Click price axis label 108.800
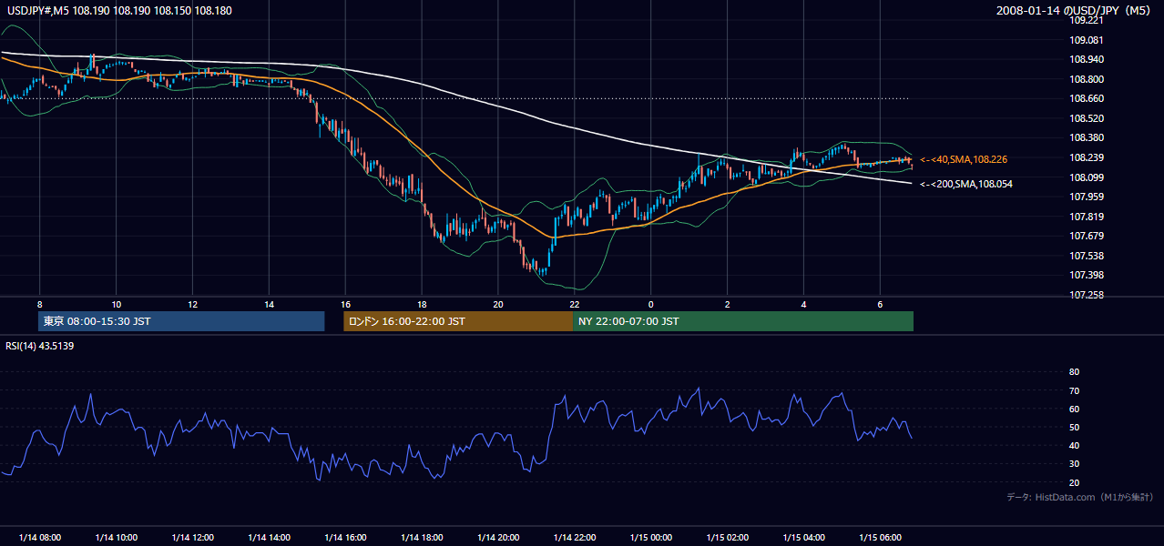This screenshot has height=546, width=1164. click(1087, 79)
